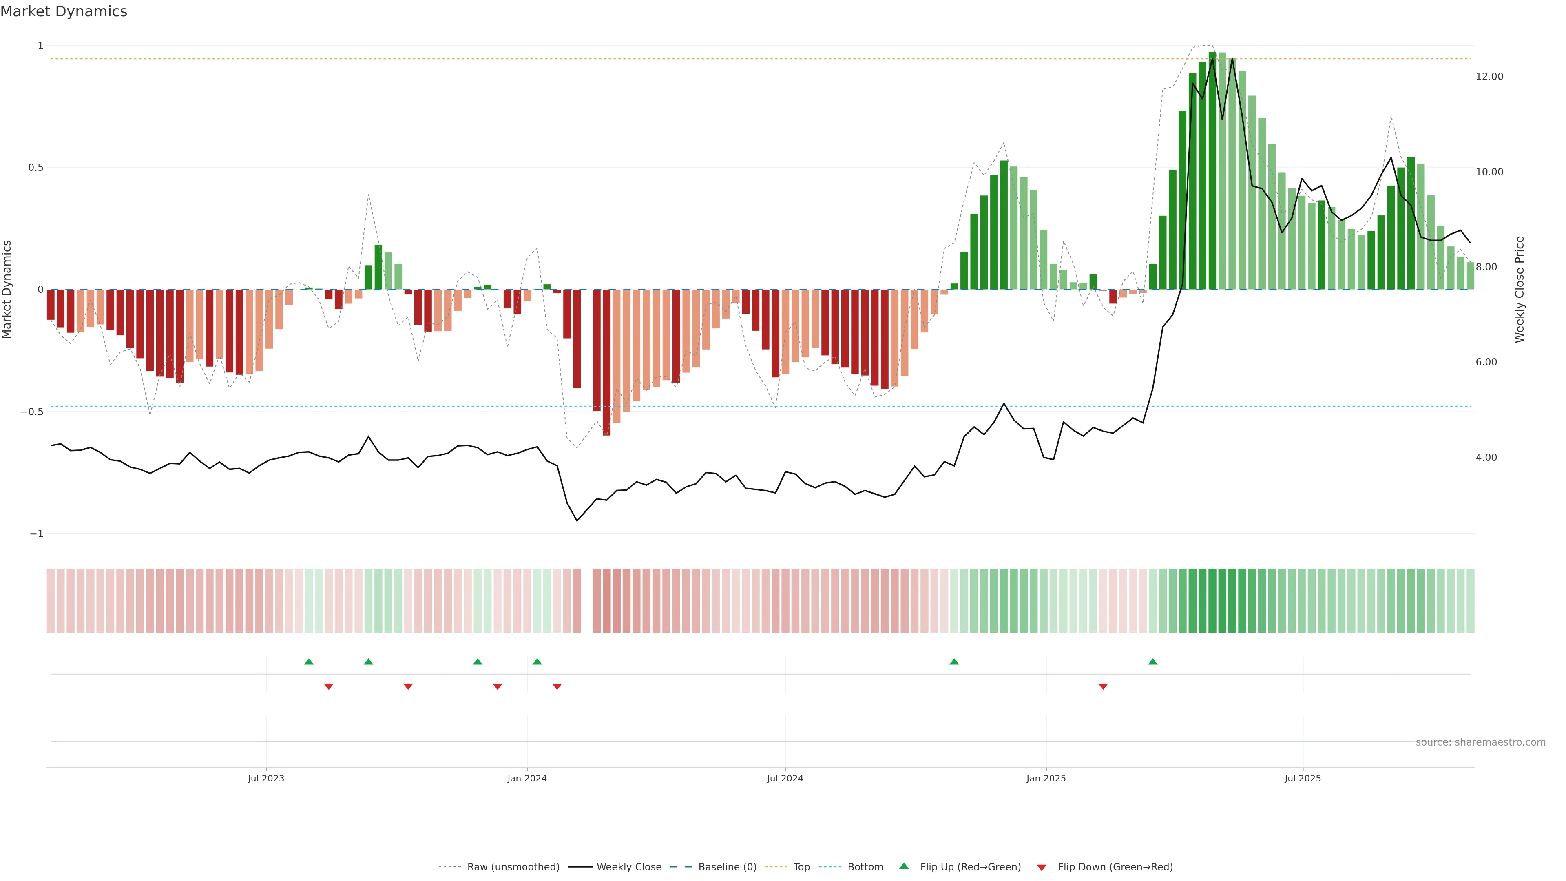Click the rightmost red flip-down triangle marker

tap(1103, 686)
